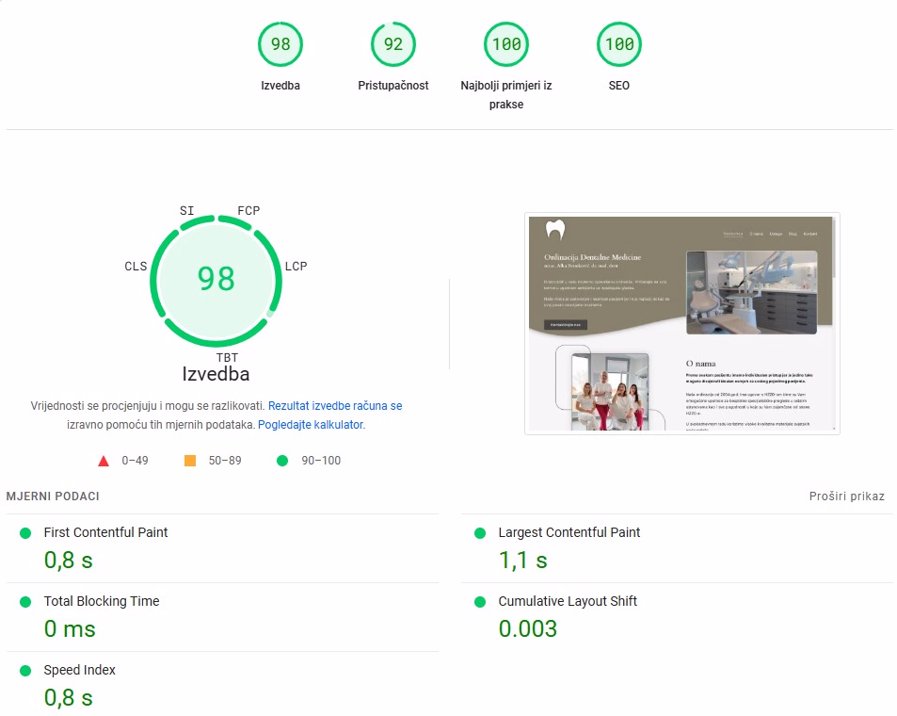The image size is (897, 716).
Task: Click the dental website screenshot thumbnail
Action: [x=681, y=324]
